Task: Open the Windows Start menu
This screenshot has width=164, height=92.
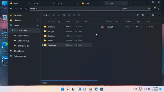Action: [62, 89]
